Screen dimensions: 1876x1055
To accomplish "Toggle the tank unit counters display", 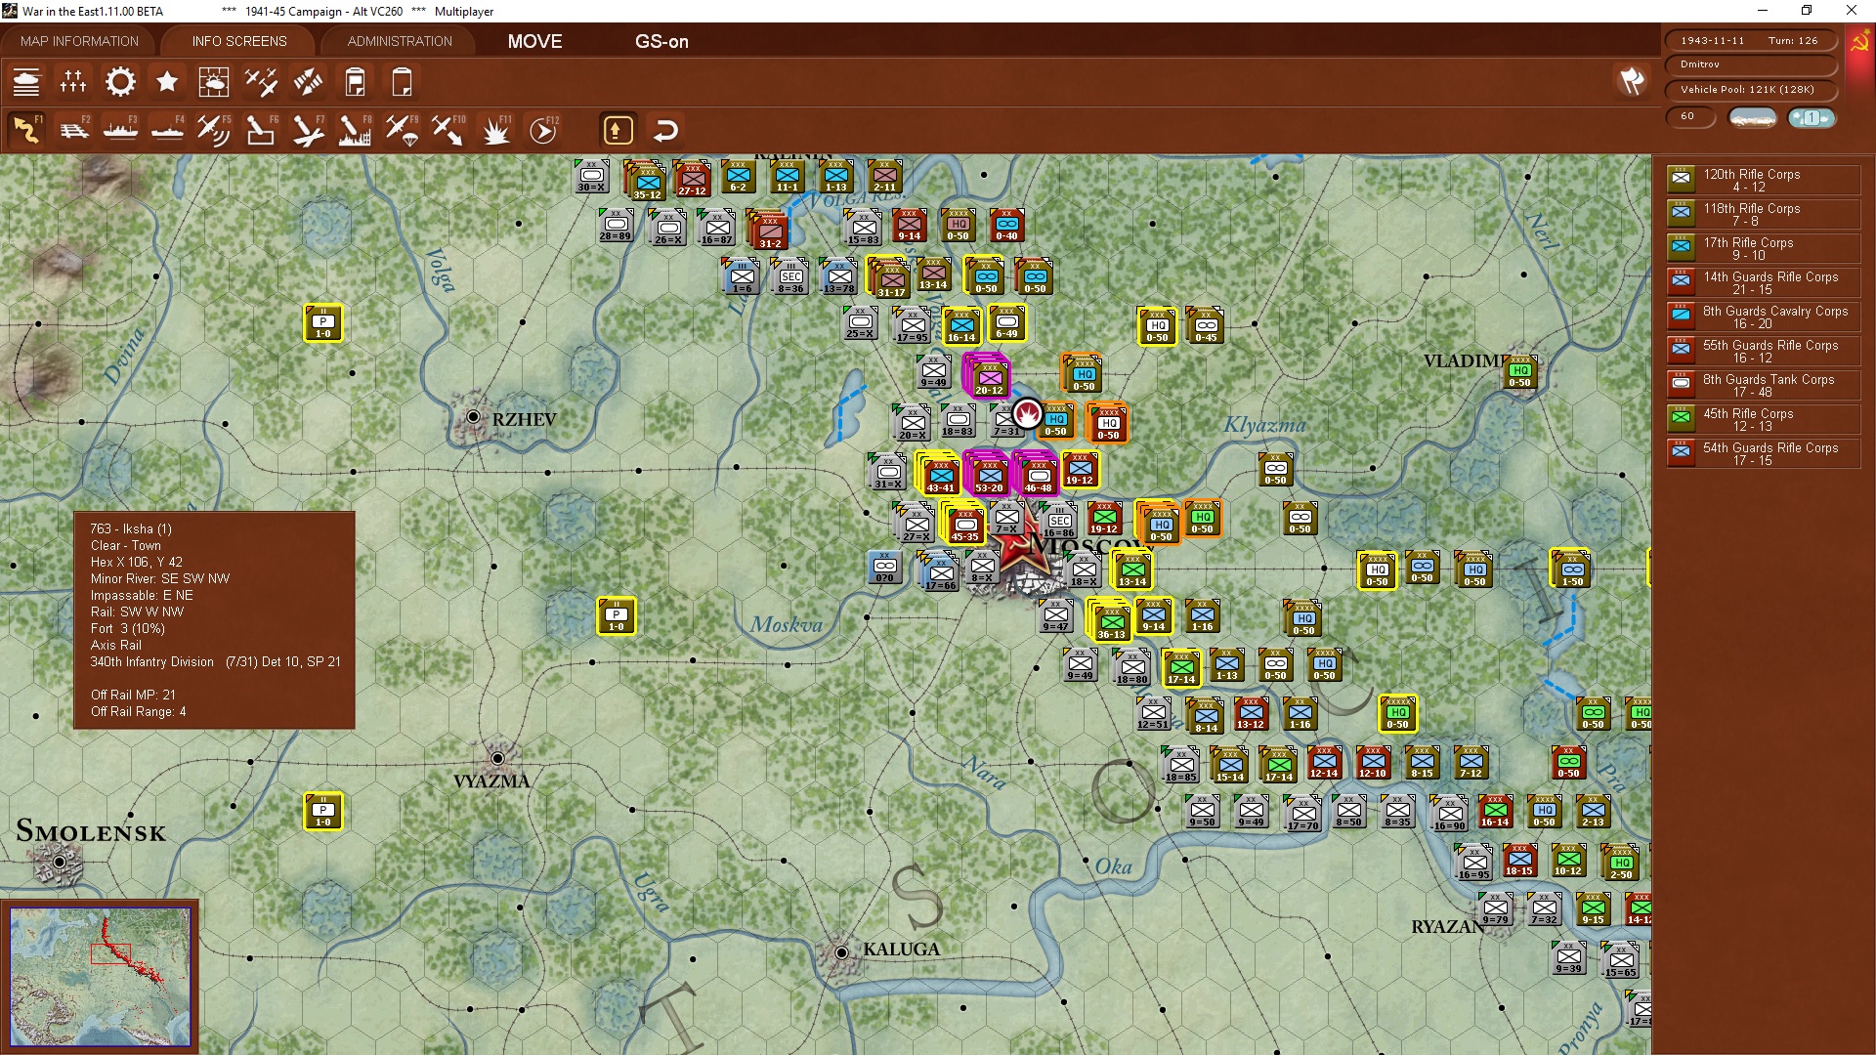I will pyautogui.click(x=26, y=82).
